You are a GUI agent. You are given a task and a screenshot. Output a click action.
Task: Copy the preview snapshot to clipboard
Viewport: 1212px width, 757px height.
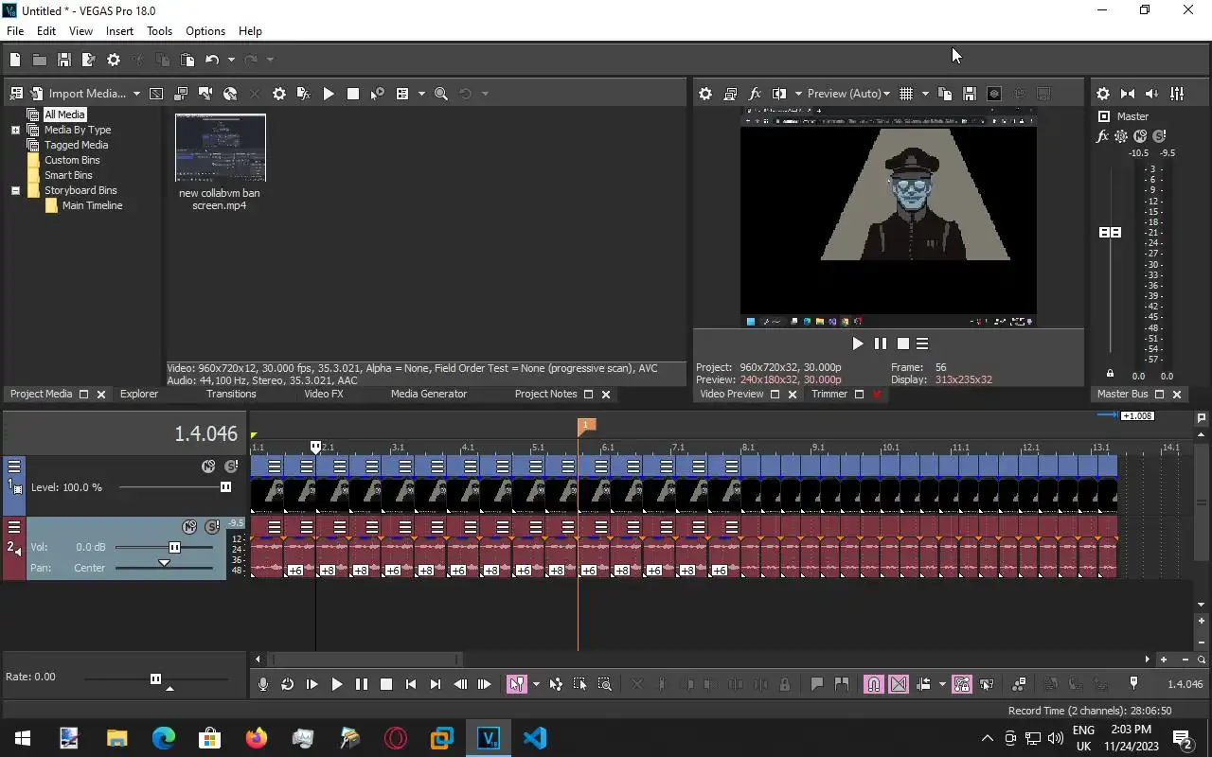click(x=945, y=94)
